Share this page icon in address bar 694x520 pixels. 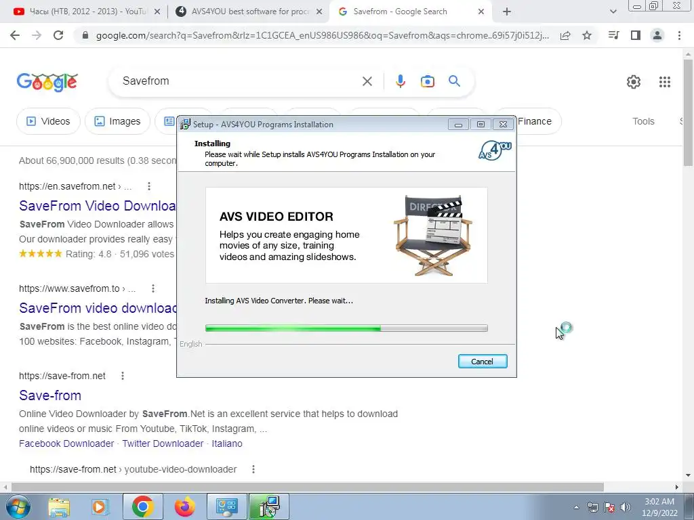coord(565,36)
